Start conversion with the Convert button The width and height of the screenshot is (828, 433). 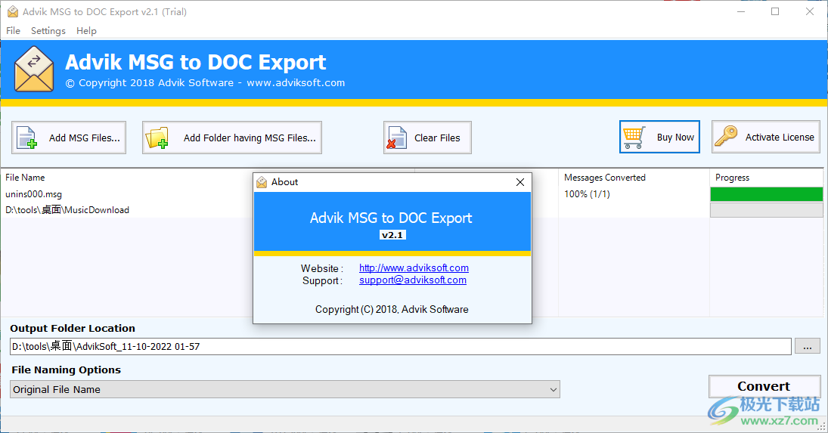click(764, 386)
